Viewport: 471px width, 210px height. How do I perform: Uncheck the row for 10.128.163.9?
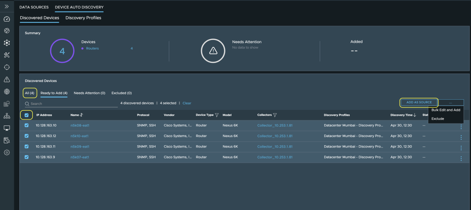coord(26,157)
